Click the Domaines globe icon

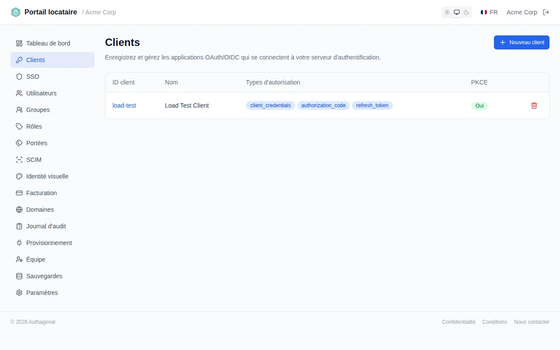[x=19, y=210]
